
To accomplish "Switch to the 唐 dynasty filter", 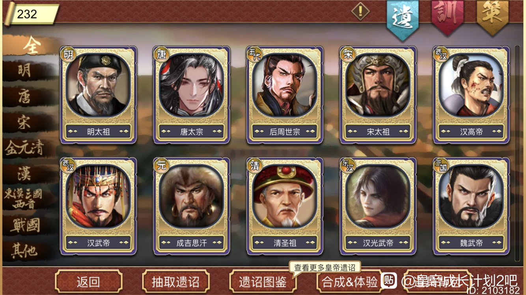I will pos(24,97).
